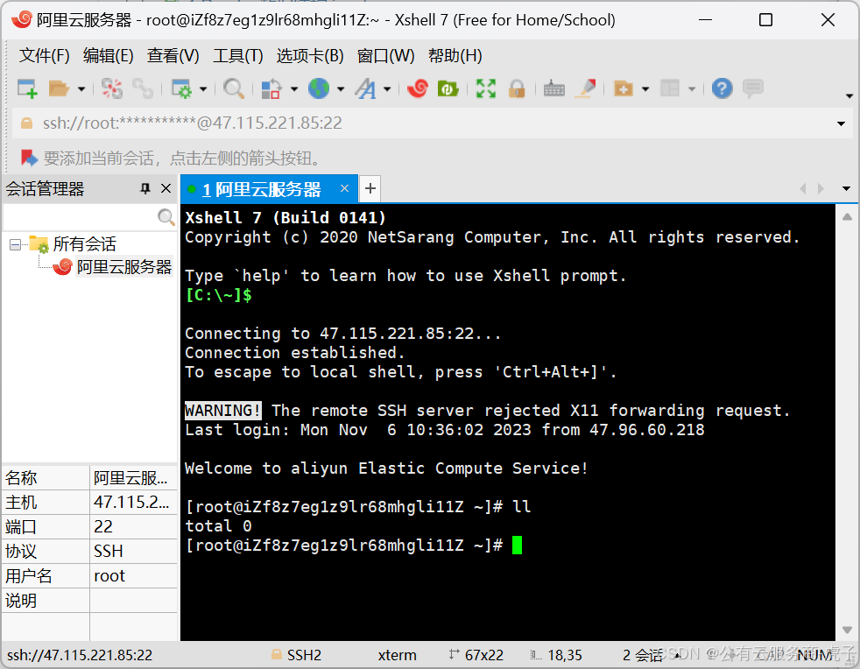The width and height of the screenshot is (860, 669).
Task: Click the Find magnifier toolbar icon
Action: pyautogui.click(x=234, y=88)
